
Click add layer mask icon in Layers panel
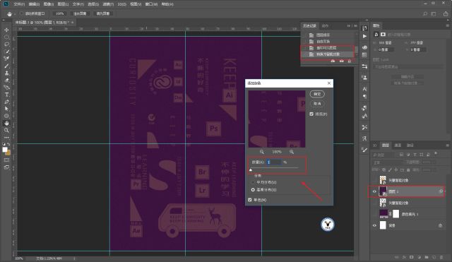tap(411, 257)
